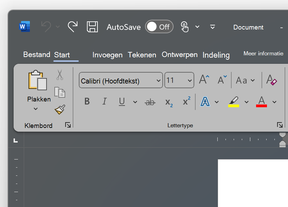Expand the font size dropdown arrow
288x207 pixels.
190,80
